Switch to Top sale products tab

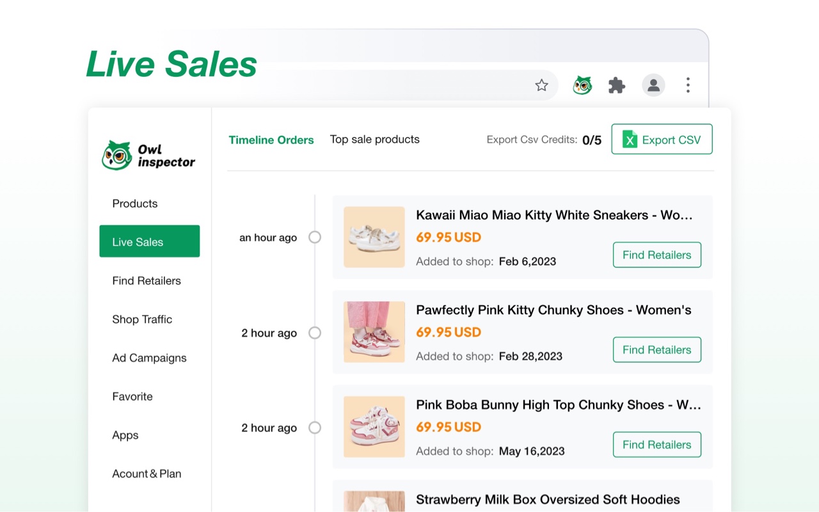375,140
